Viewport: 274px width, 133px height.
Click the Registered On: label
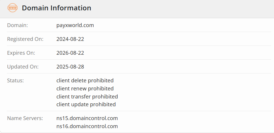click(x=25, y=39)
